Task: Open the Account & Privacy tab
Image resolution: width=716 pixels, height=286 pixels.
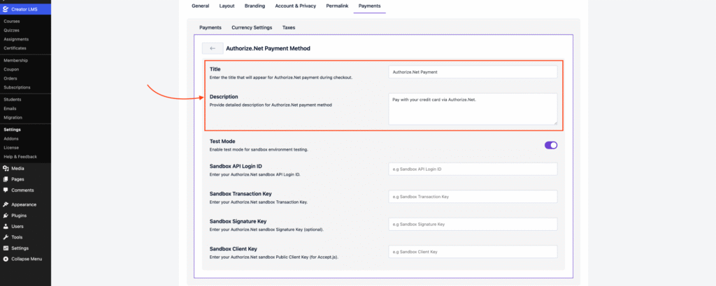Action: 296,6
